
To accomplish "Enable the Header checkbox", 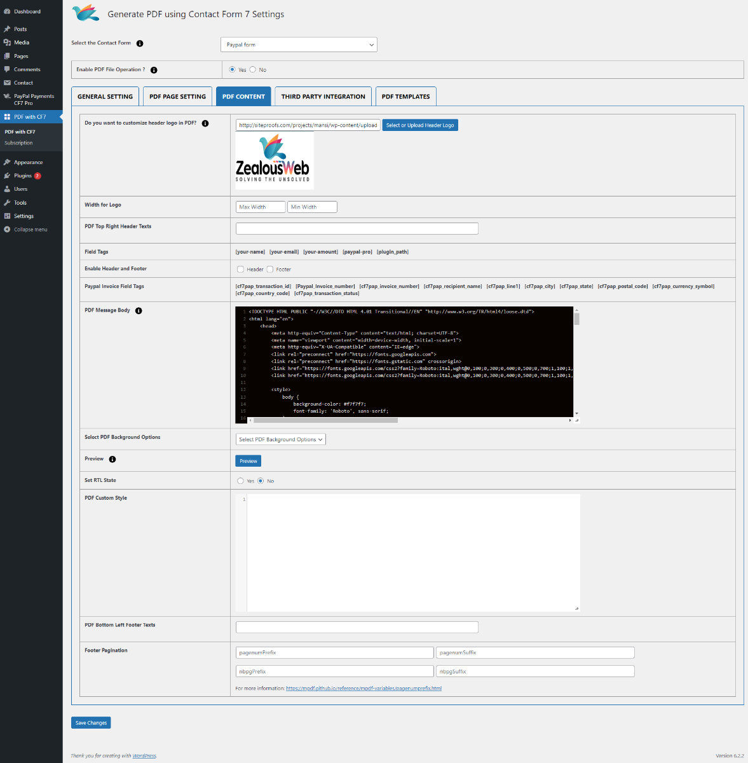I will [240, 270].
